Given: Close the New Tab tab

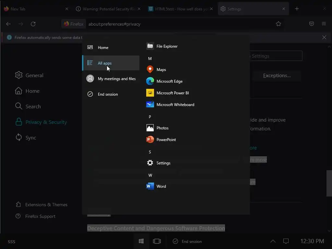Looking at the screenshot, I should point(67,9).
